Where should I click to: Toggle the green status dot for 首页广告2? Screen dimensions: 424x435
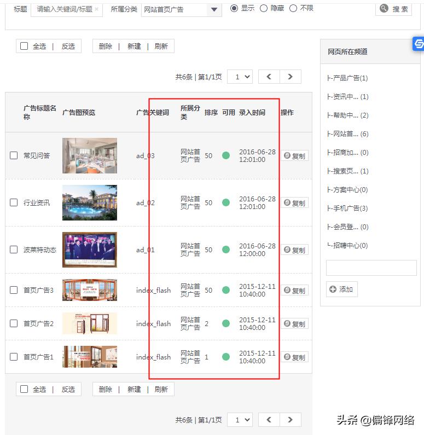point(226,323)
